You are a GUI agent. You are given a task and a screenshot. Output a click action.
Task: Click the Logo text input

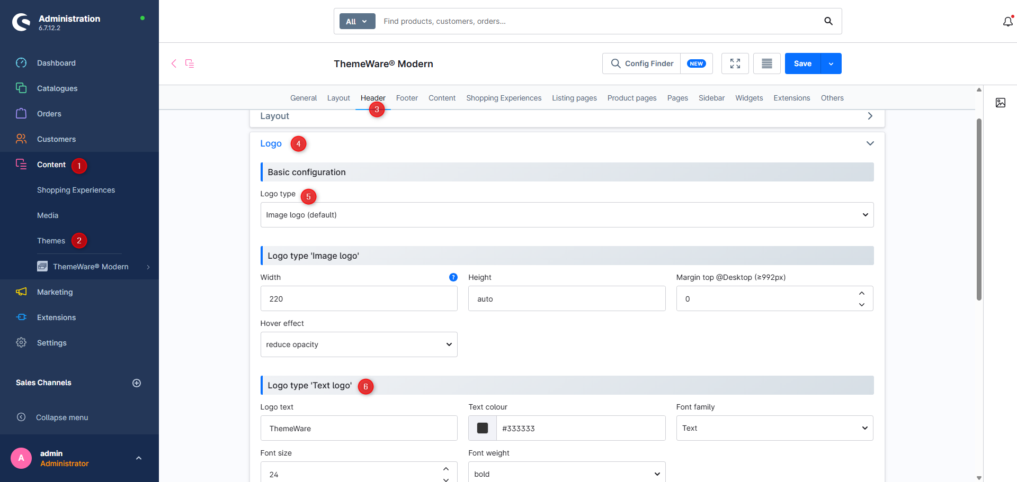pyautogui.click(x=359, y=428)
